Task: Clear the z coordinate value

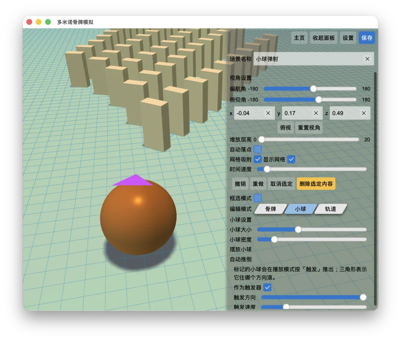Action: click(364, 113)
